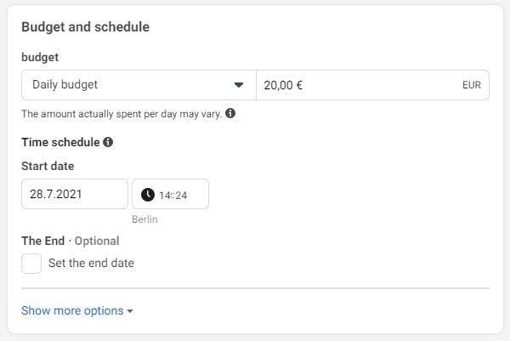Click the Berlin timezone label
Image resolution: width=510 pixels, height=341 pixels.
pyautogui.click(x=144, y=219)
